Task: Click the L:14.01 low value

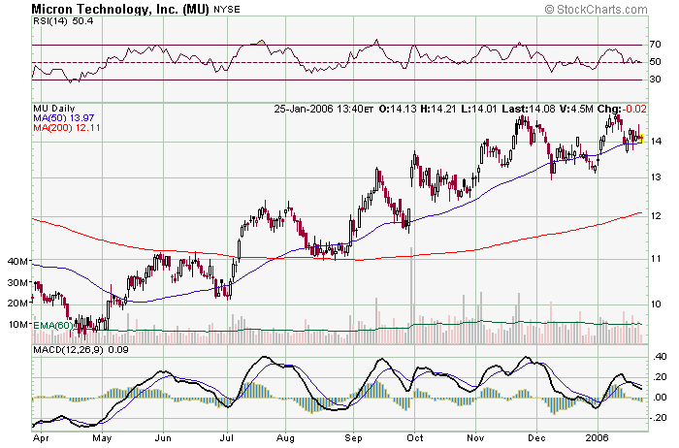Action: pyautogui.click(x=478, y=109)
